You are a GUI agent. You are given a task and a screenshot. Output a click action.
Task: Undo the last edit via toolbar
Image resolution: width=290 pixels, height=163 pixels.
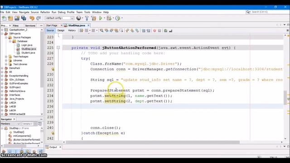click(32, 18)
